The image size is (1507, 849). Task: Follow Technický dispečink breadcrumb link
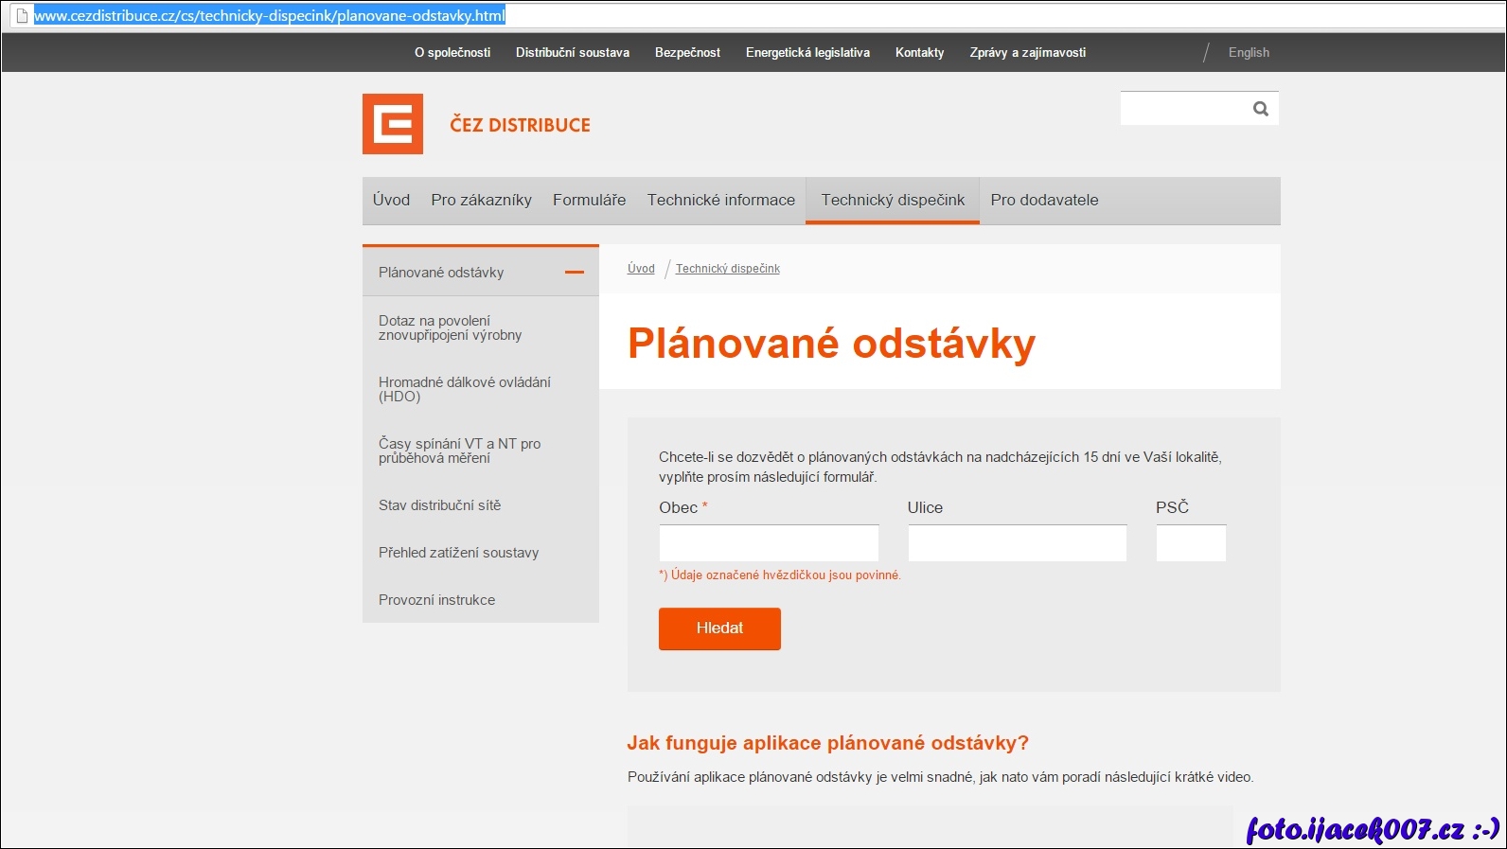[727, 269]
